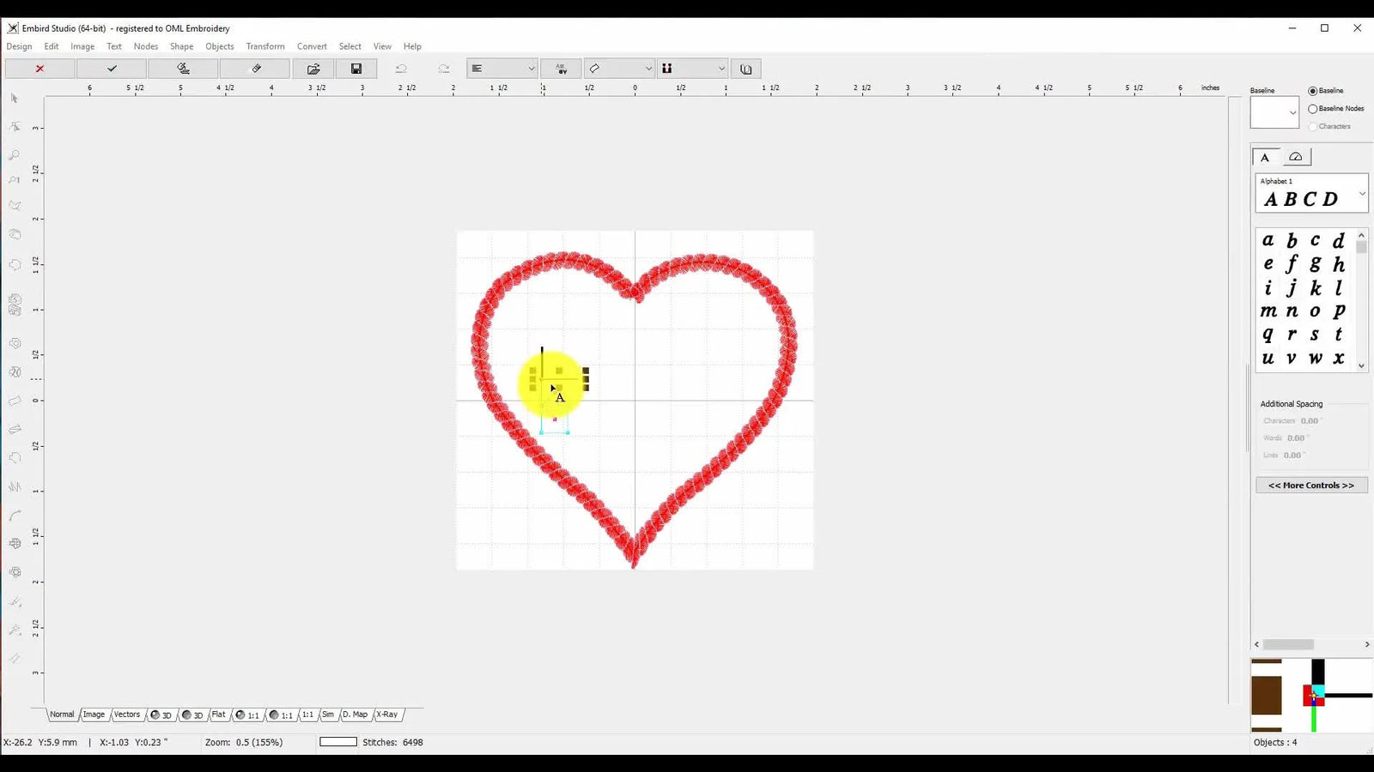Image resolution: width=1374 pixels, height=772 pixels.
Task: Open the Alphabet 1 font dropdown
Action: coord(1362,193)
